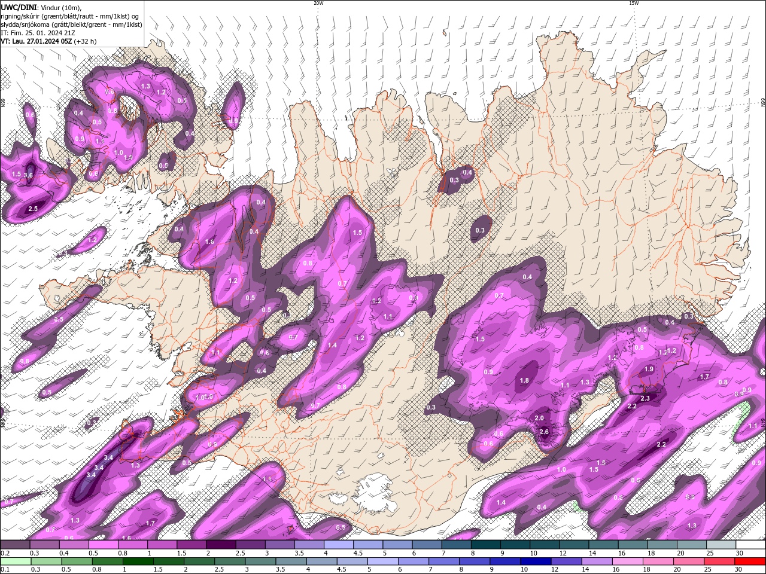Pick the light pink lower swatch between 16 and 18

pos(627,561)
